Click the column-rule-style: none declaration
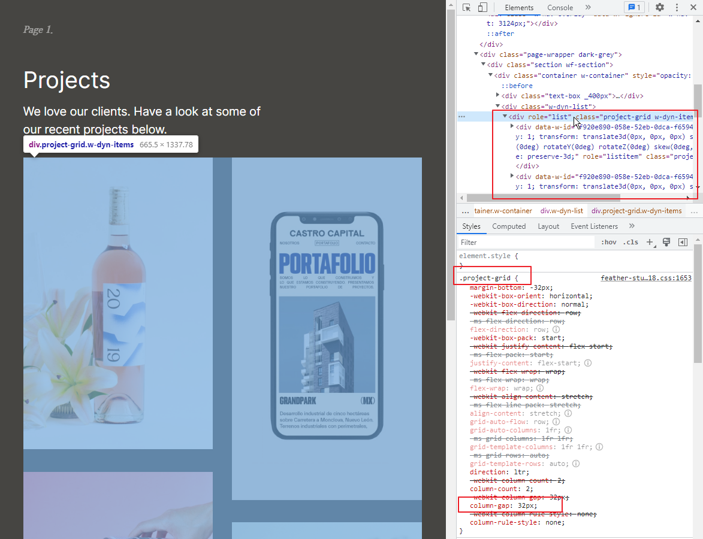 point(517,522)
